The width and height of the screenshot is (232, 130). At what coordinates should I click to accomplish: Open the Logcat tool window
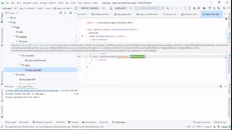coord(11,122)
